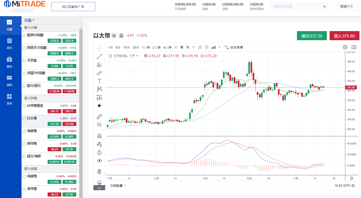361x198 pixels.
Task: Select the 歐洲50指數 radio button
Action: [x=24, y=35]
